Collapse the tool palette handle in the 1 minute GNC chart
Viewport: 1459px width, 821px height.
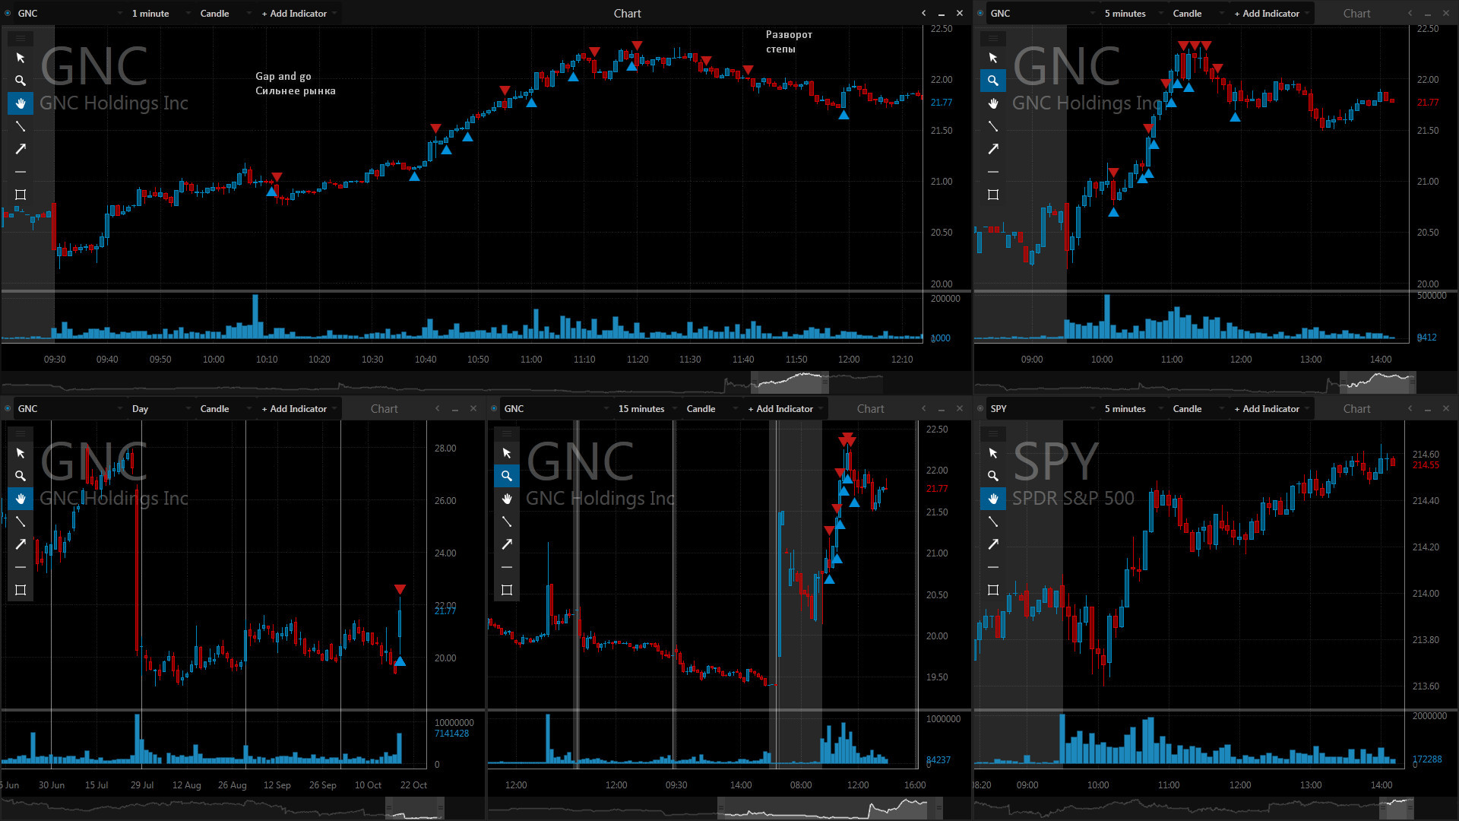point(21,38)
